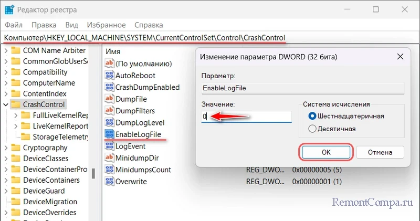Click the registry tree vertical scrollbar
Screen dimensions: 420x221
pos(93,173)
